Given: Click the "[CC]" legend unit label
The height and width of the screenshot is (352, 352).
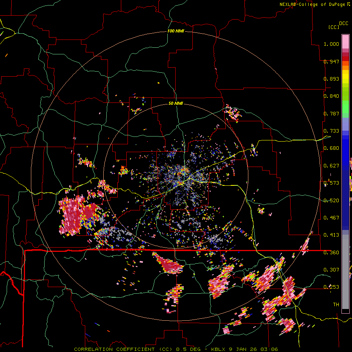Looking at the screenshot, I should coord(334,27).
